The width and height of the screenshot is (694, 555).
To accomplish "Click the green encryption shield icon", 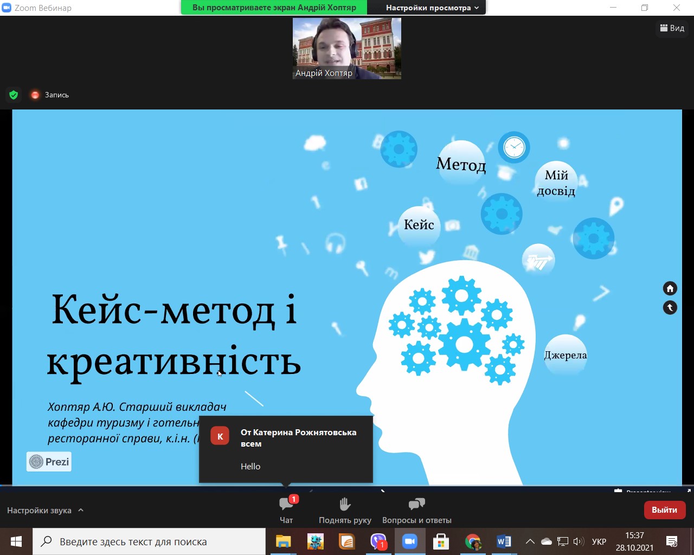I will coord(14,95).
